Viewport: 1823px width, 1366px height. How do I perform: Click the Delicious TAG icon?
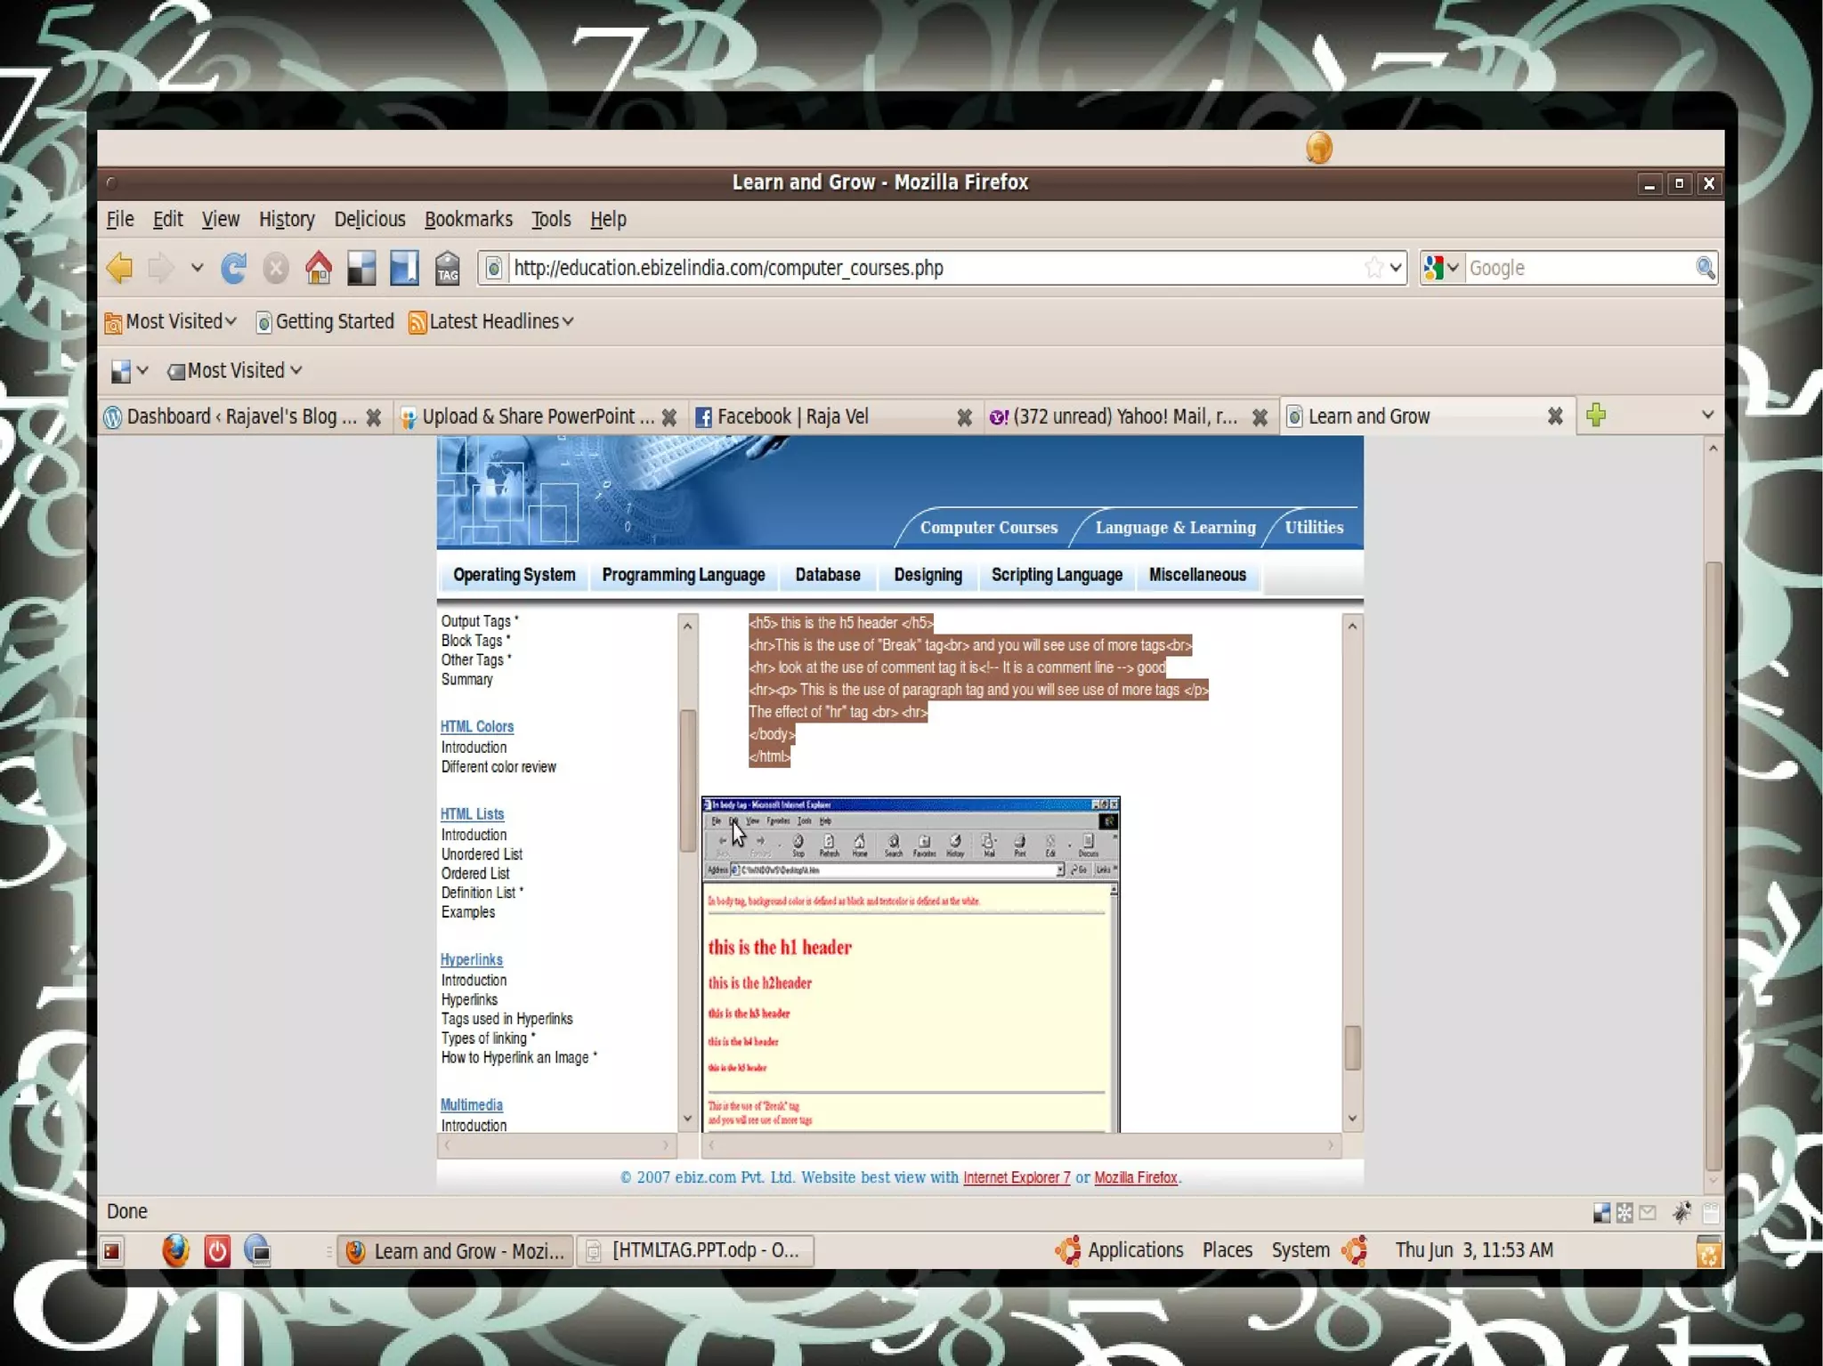448,268
